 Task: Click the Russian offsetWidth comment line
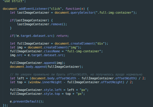[76, 75]
